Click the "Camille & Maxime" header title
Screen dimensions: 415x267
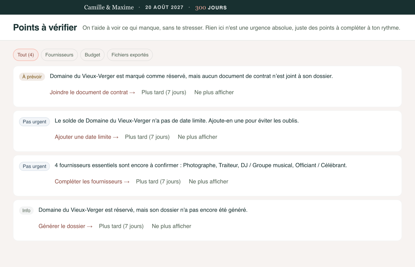point(109,7)
